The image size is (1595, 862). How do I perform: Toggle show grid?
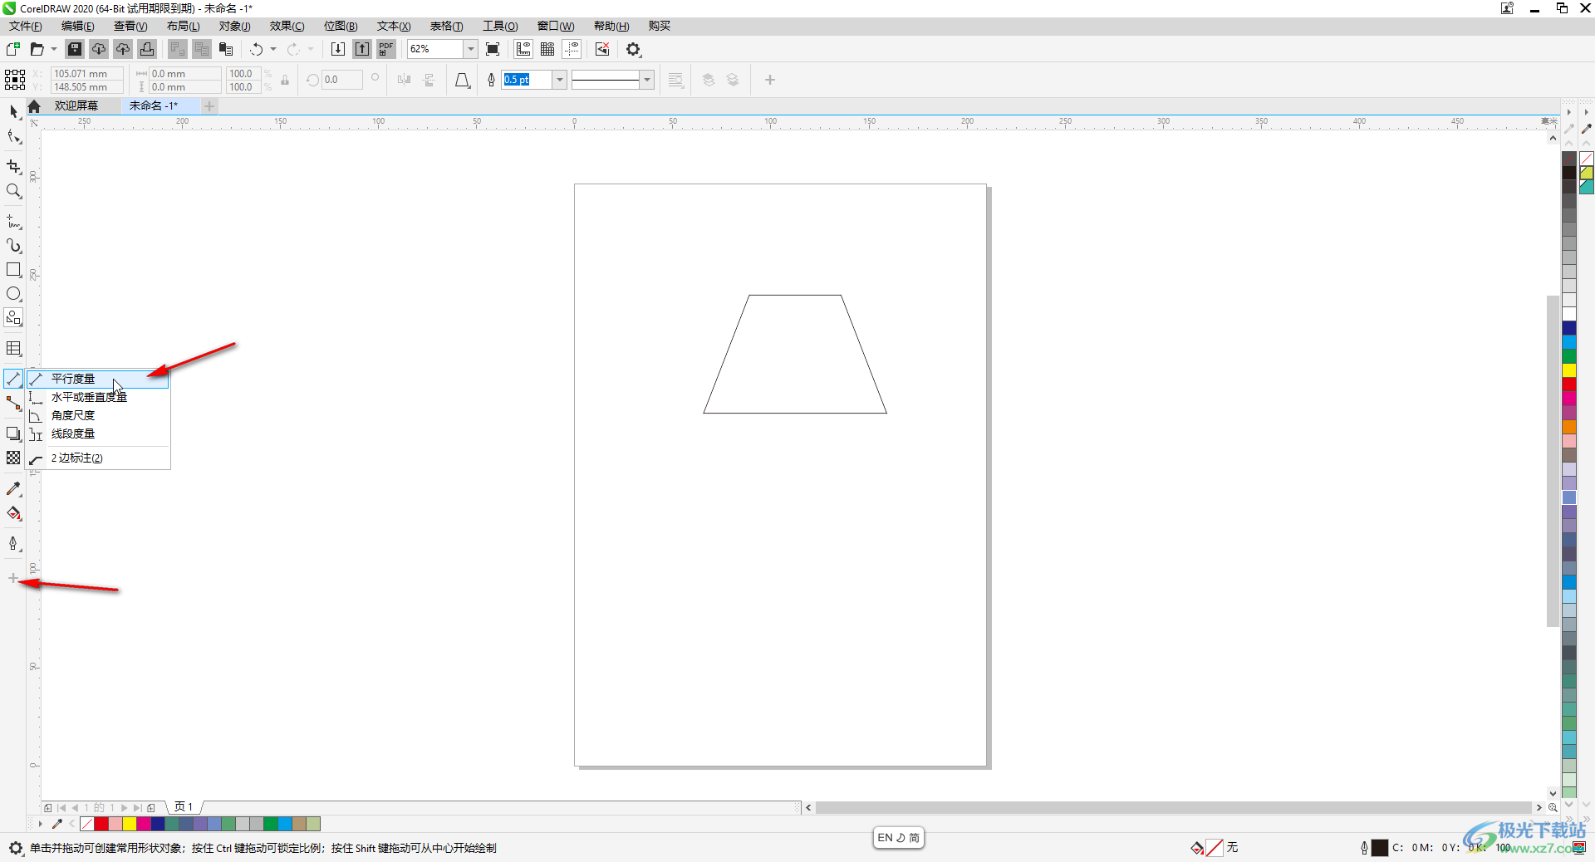pyautogui.click(x=547, y=49)
